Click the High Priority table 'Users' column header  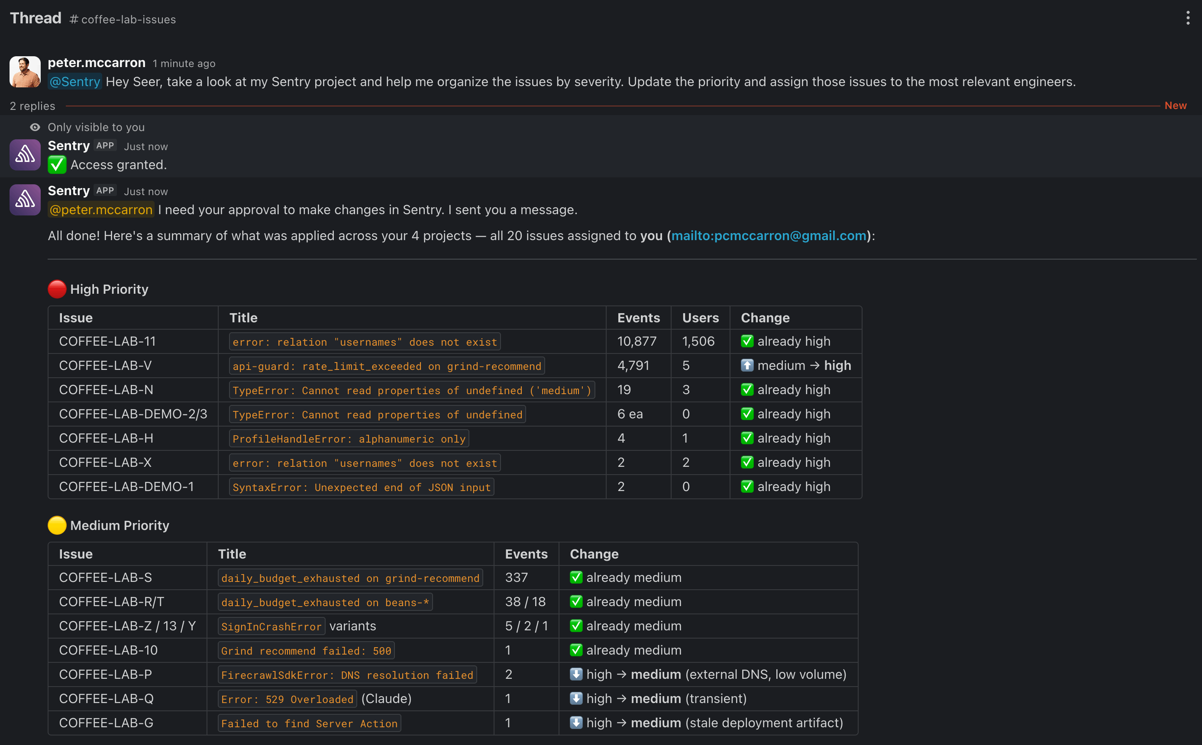tap(700, 318)
